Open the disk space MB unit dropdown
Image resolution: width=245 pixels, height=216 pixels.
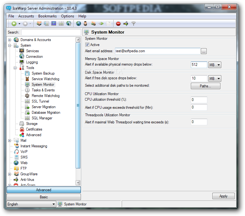coord(215,78)
